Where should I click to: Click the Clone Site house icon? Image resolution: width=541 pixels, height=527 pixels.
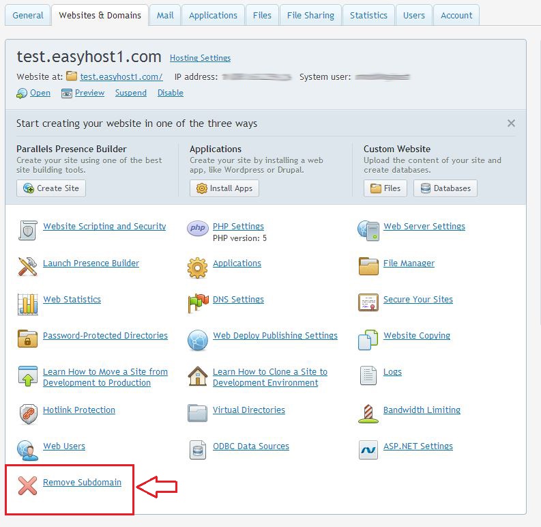198,375
